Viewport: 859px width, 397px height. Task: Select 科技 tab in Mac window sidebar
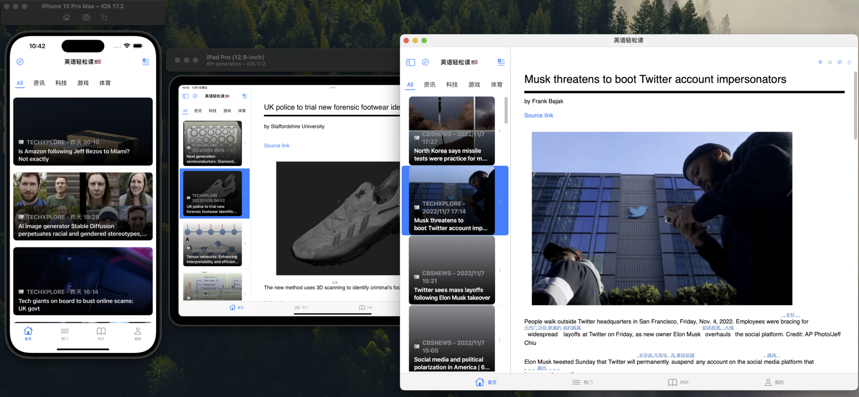point(452,85)
